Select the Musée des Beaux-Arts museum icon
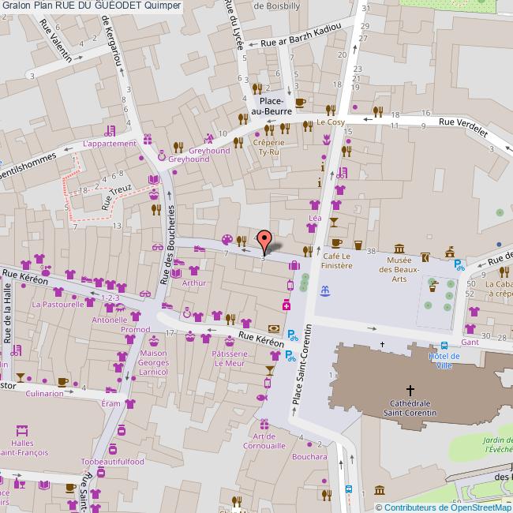The width and height of the screenshot is (513, 513). (400, 247)
